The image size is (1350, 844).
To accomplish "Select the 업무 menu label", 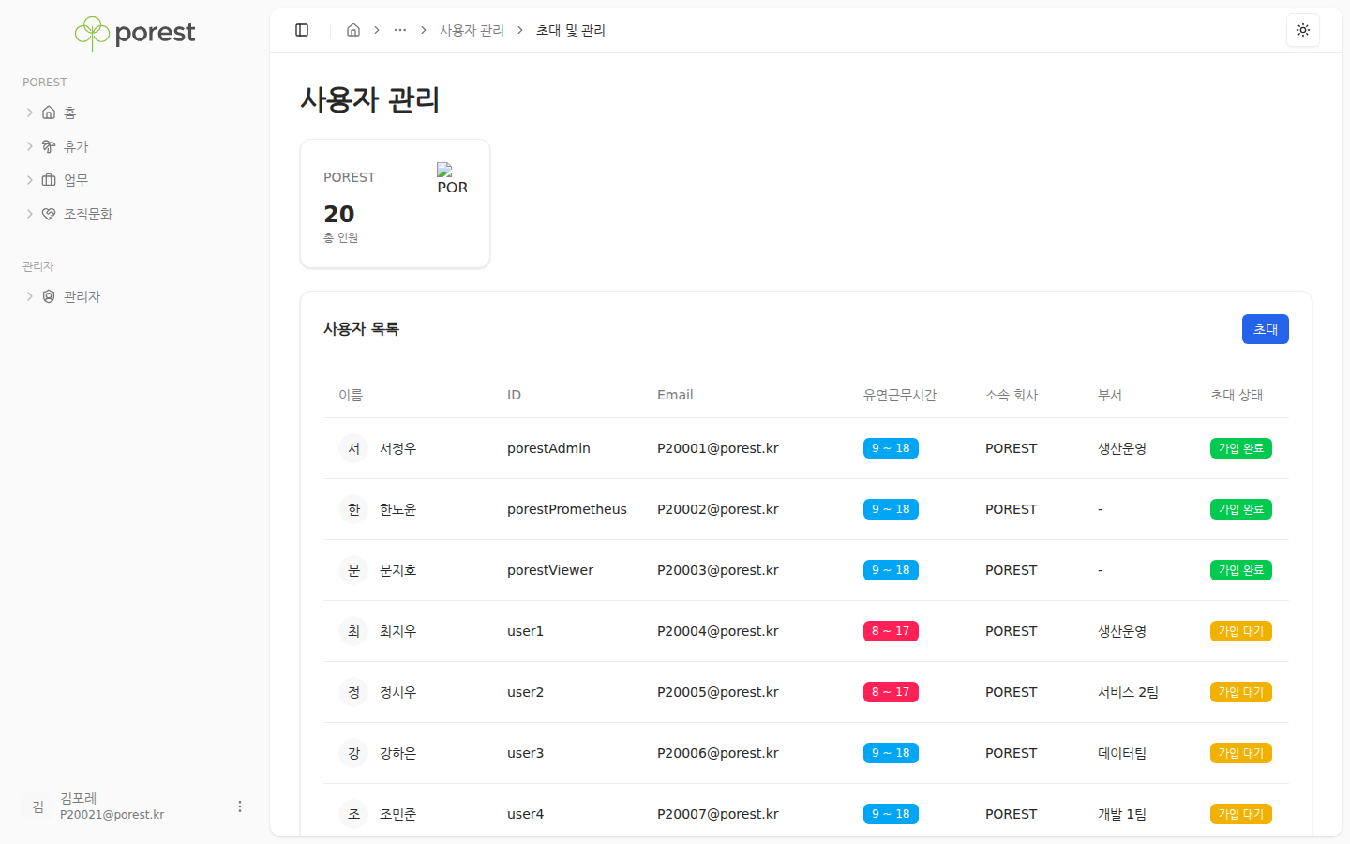I will point(76,180).
